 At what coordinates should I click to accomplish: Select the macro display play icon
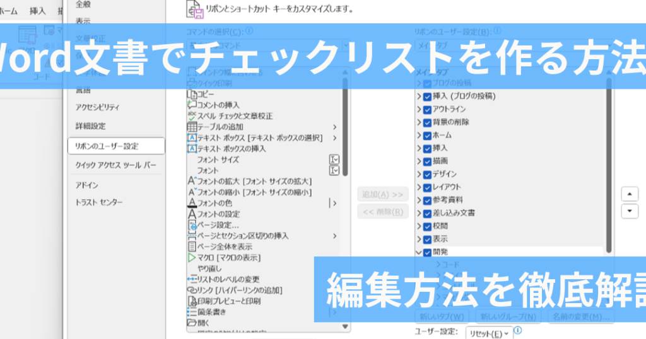click(192, 258)
